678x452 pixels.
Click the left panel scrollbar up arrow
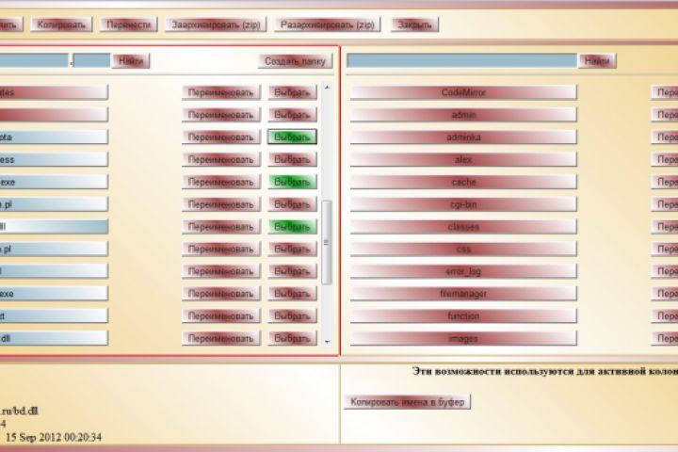(327, 88)
